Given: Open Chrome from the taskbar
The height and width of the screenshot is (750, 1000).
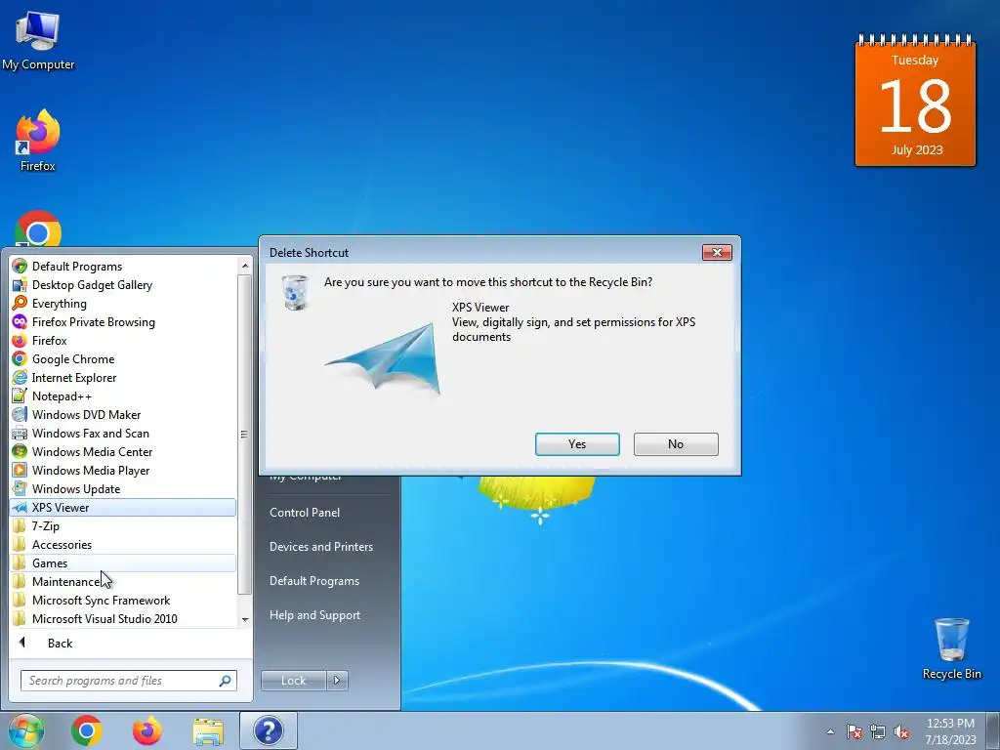Looking at the screenshot, I should [x=87, y=730].
